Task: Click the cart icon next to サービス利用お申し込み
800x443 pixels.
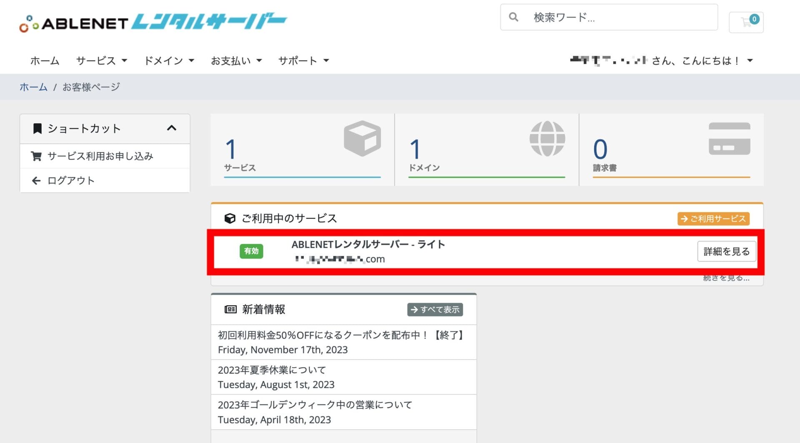Action: [37, 156]
